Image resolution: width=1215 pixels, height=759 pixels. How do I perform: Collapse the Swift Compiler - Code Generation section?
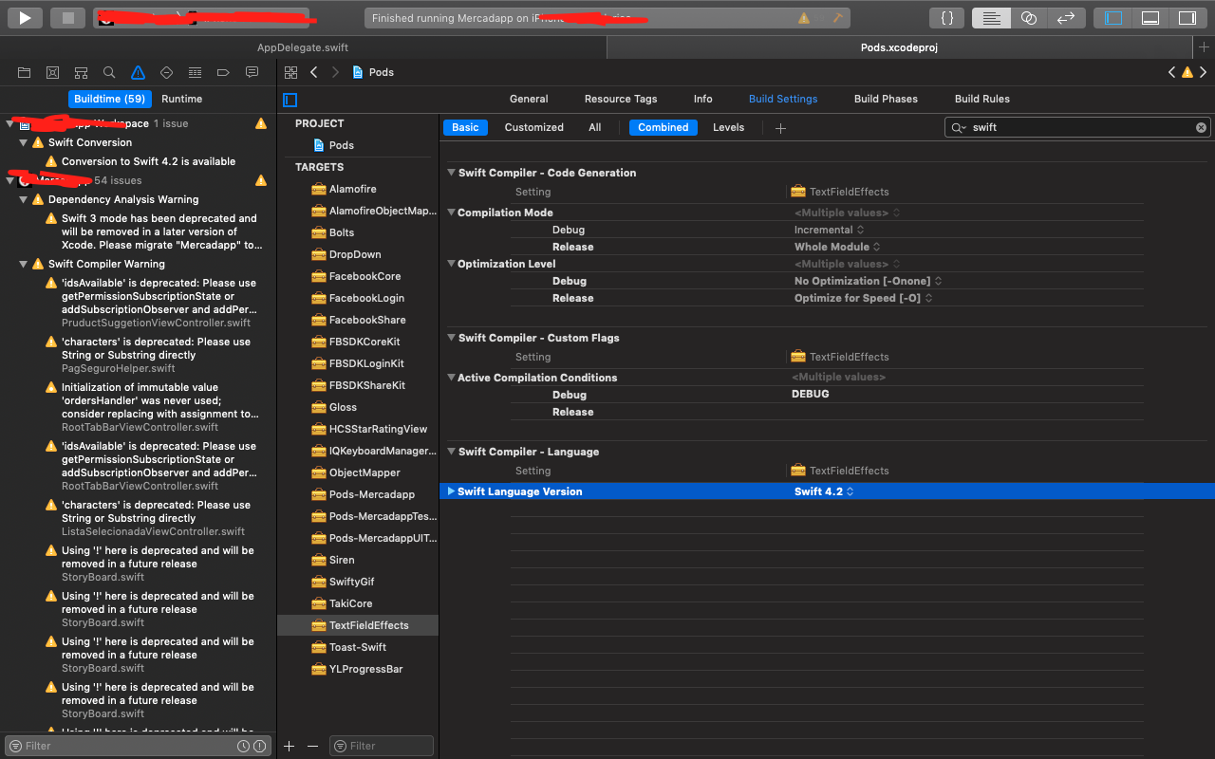coord(451,173)
